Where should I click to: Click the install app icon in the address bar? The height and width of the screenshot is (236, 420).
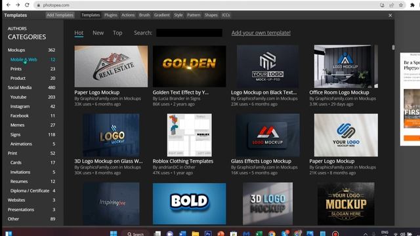tap(382, 5)
